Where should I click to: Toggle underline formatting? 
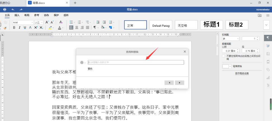click(x=25, y=27)
